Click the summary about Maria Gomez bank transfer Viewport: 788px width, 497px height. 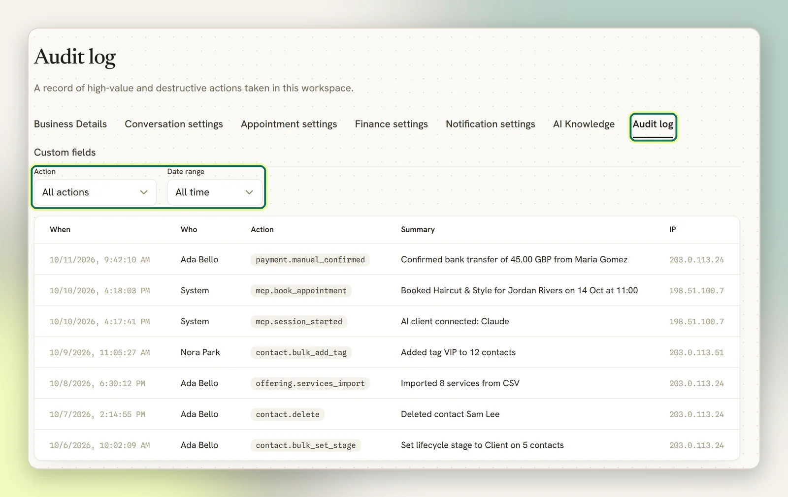point(514,260)
